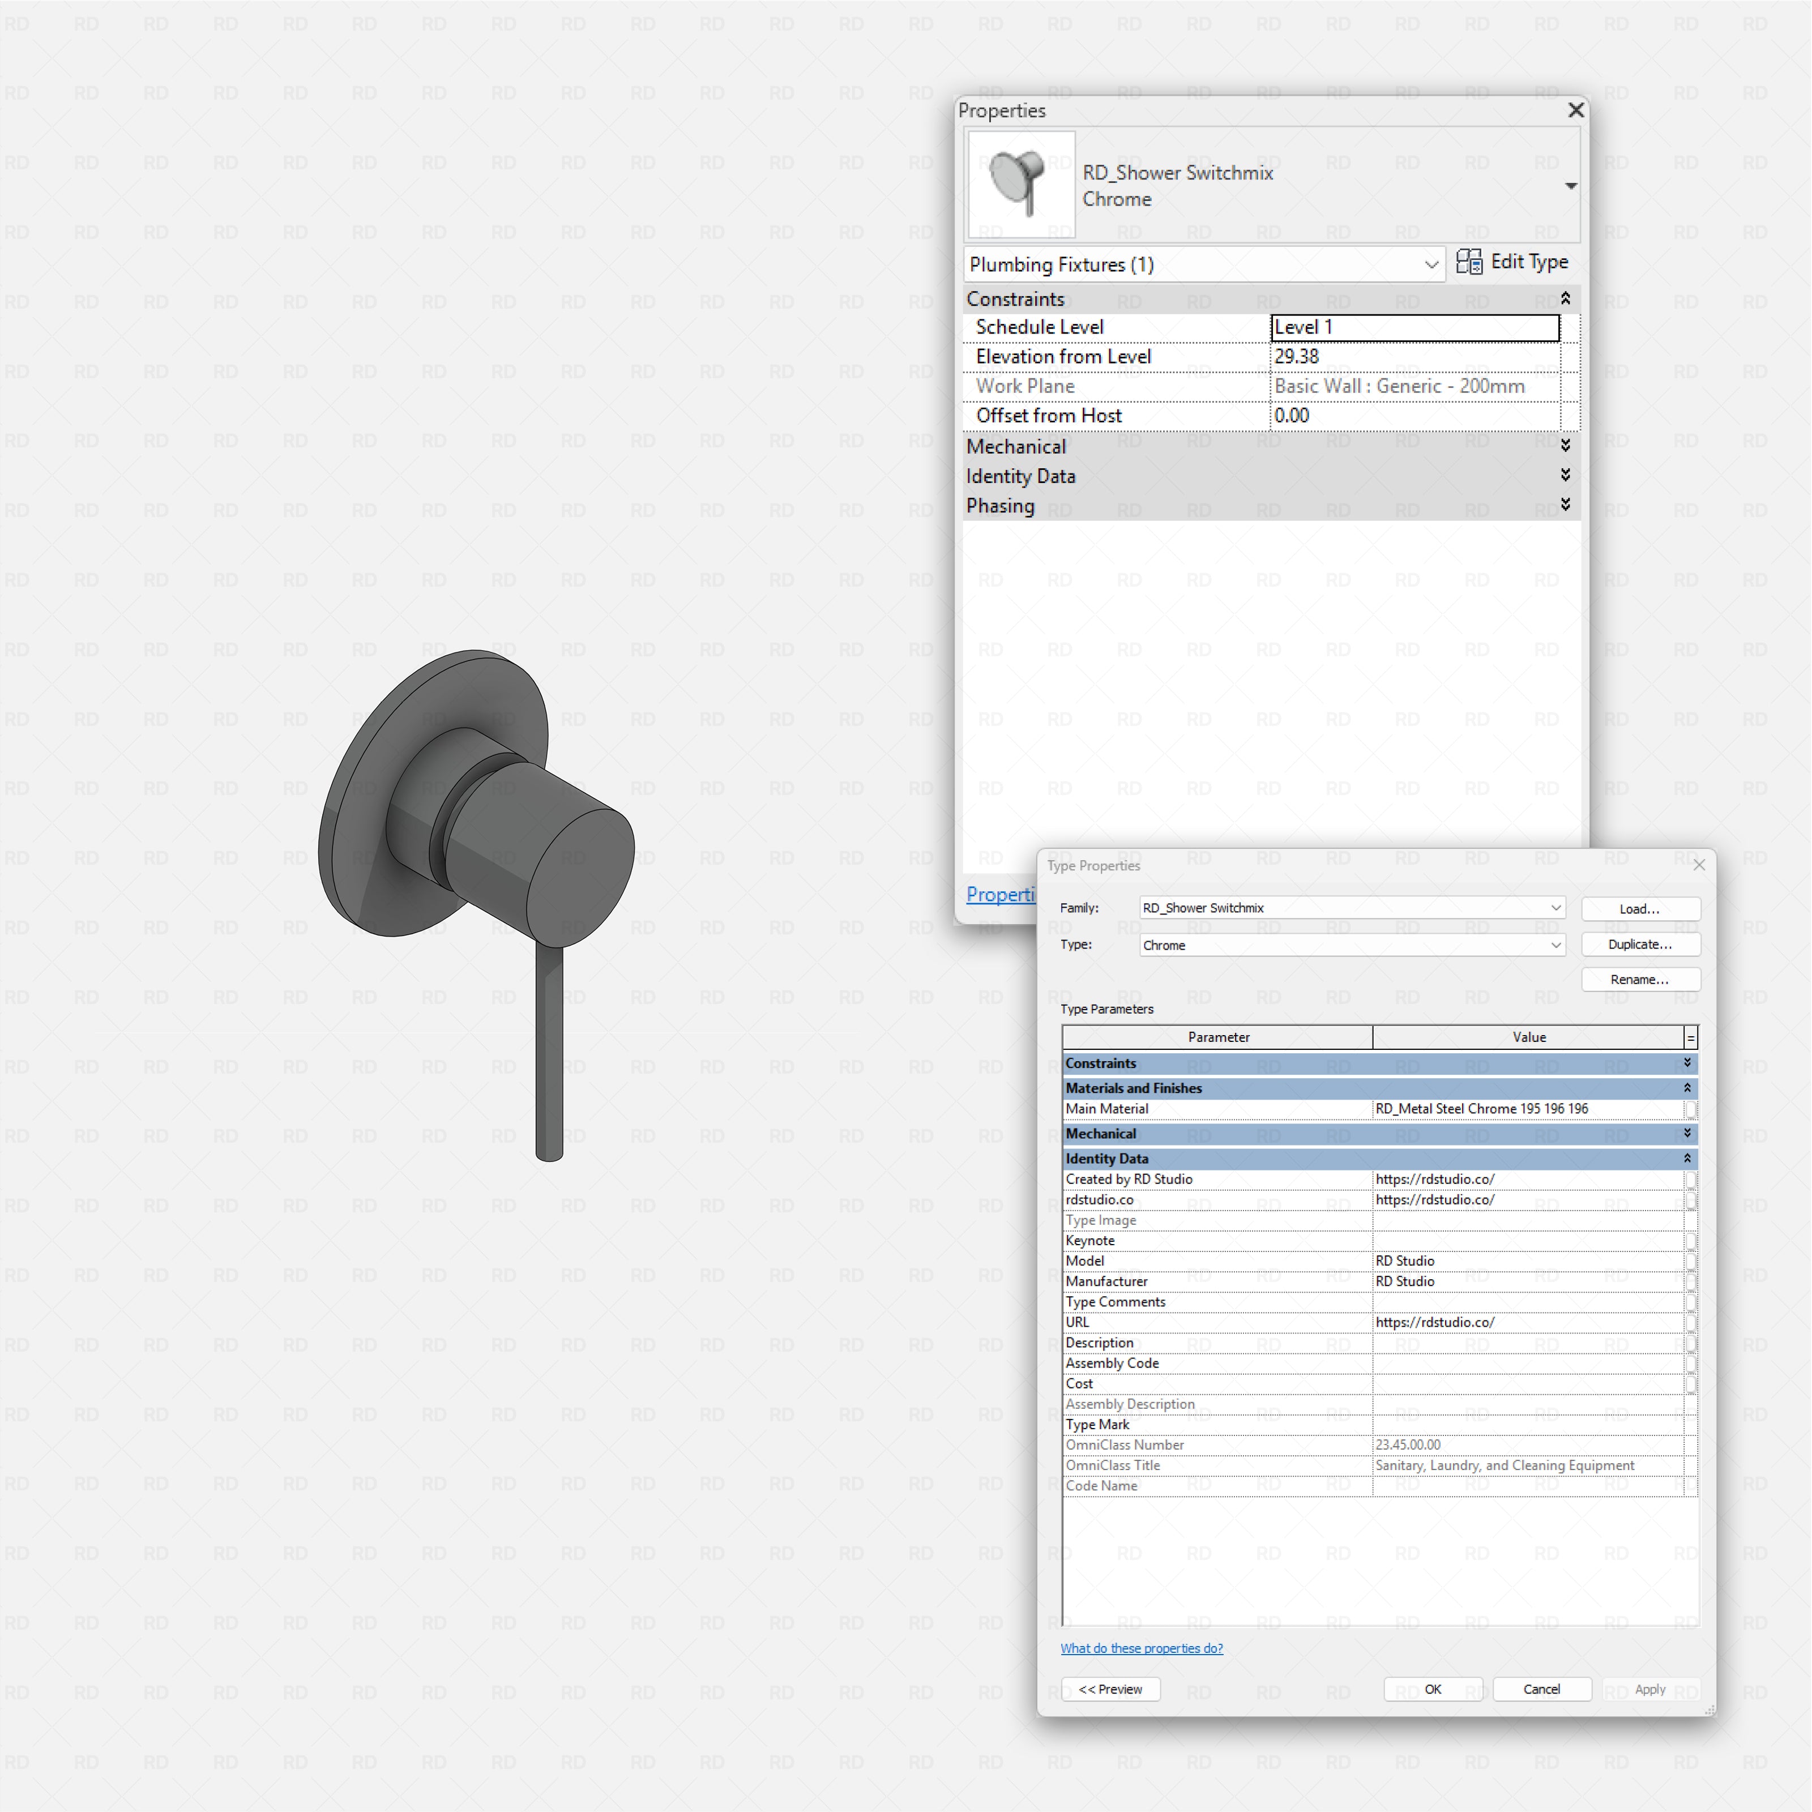Open the Type dropdown showing Chrome
Viewport: 1812px width, 1812px height.
pos(1352,946)
